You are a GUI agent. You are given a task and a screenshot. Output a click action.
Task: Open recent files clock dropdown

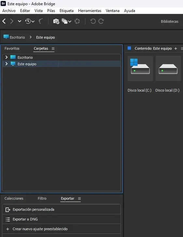pos(30,21)
